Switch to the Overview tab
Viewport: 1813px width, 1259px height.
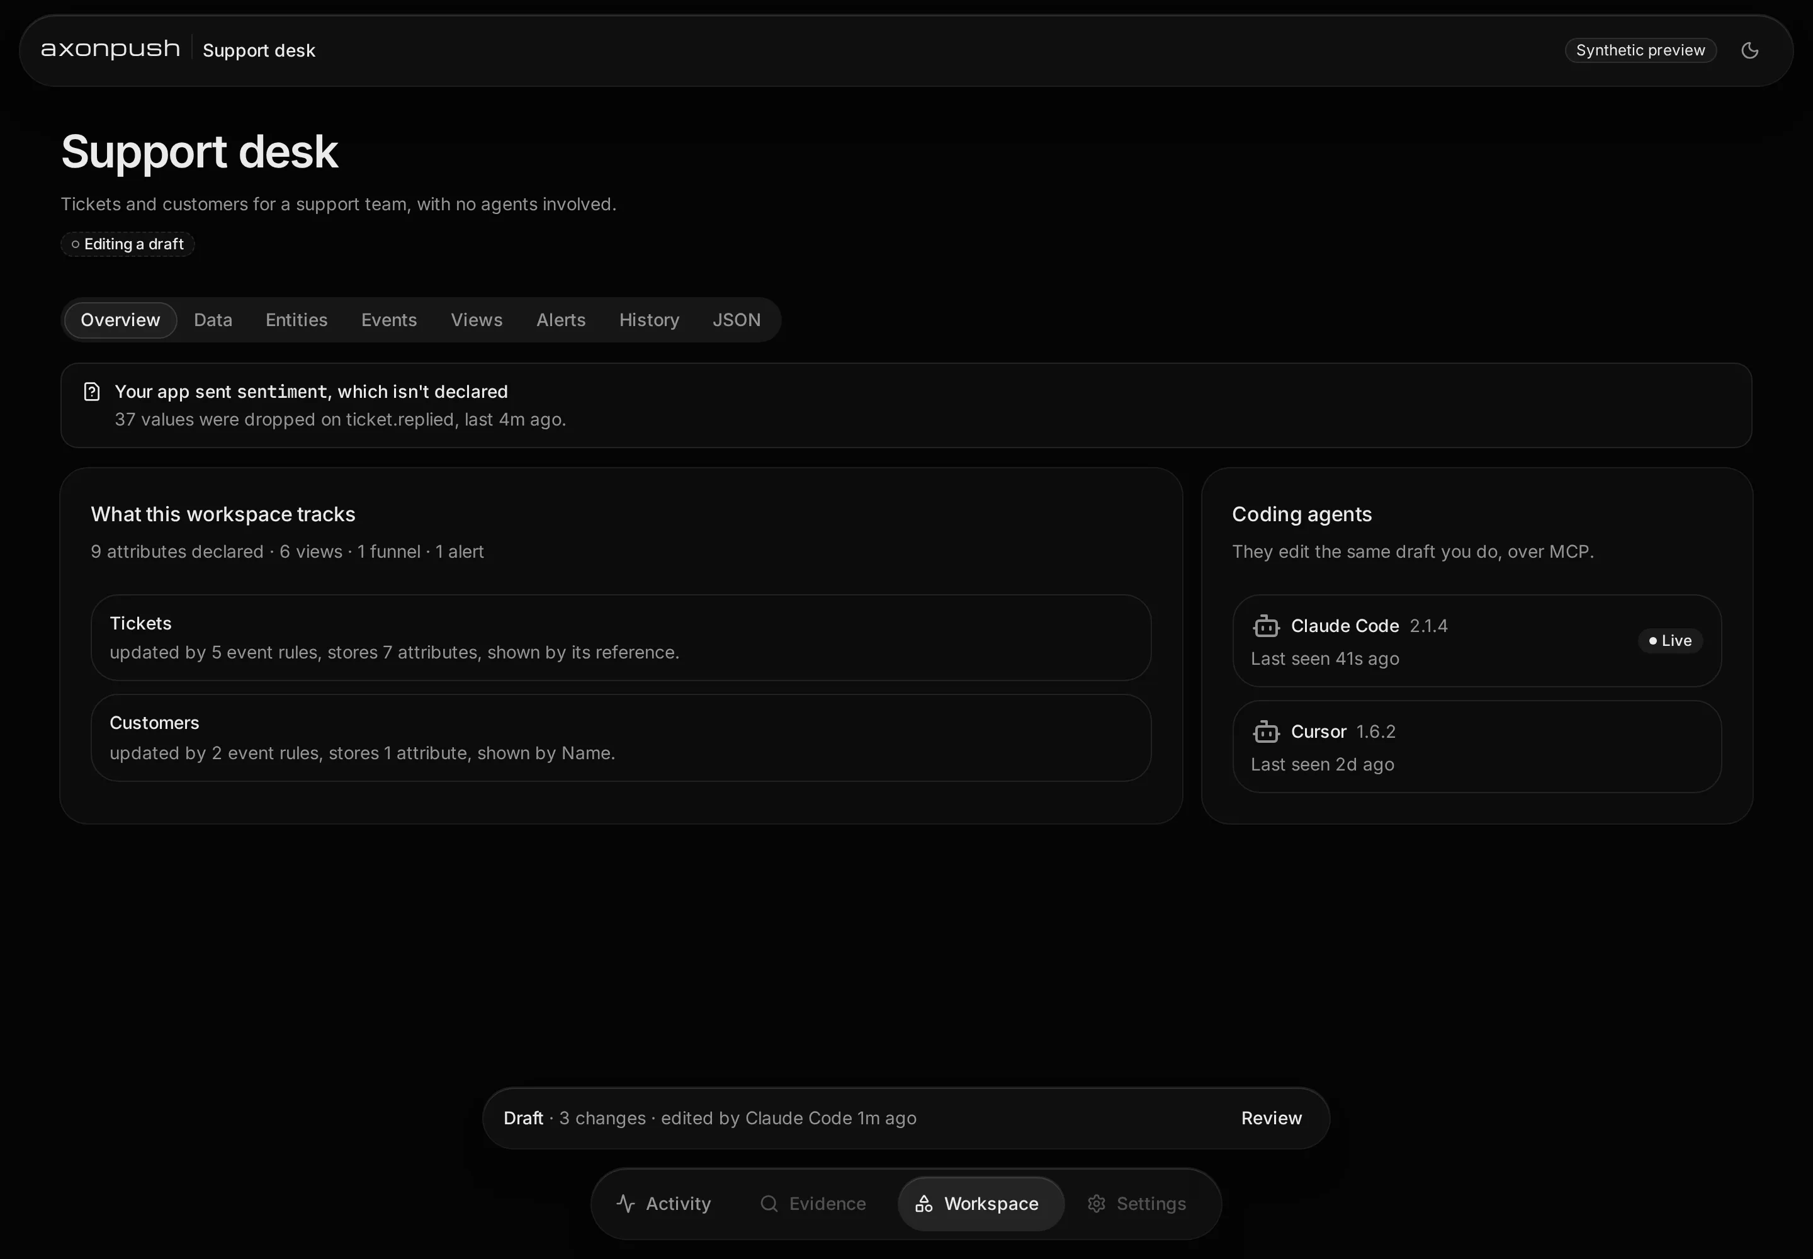[x=120, y=320]
